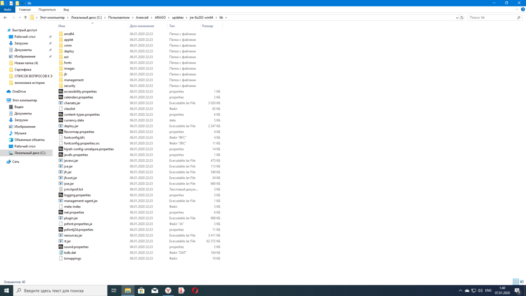
Task: Navigate to Пользователи in address bar
Action: pos(119,18)
